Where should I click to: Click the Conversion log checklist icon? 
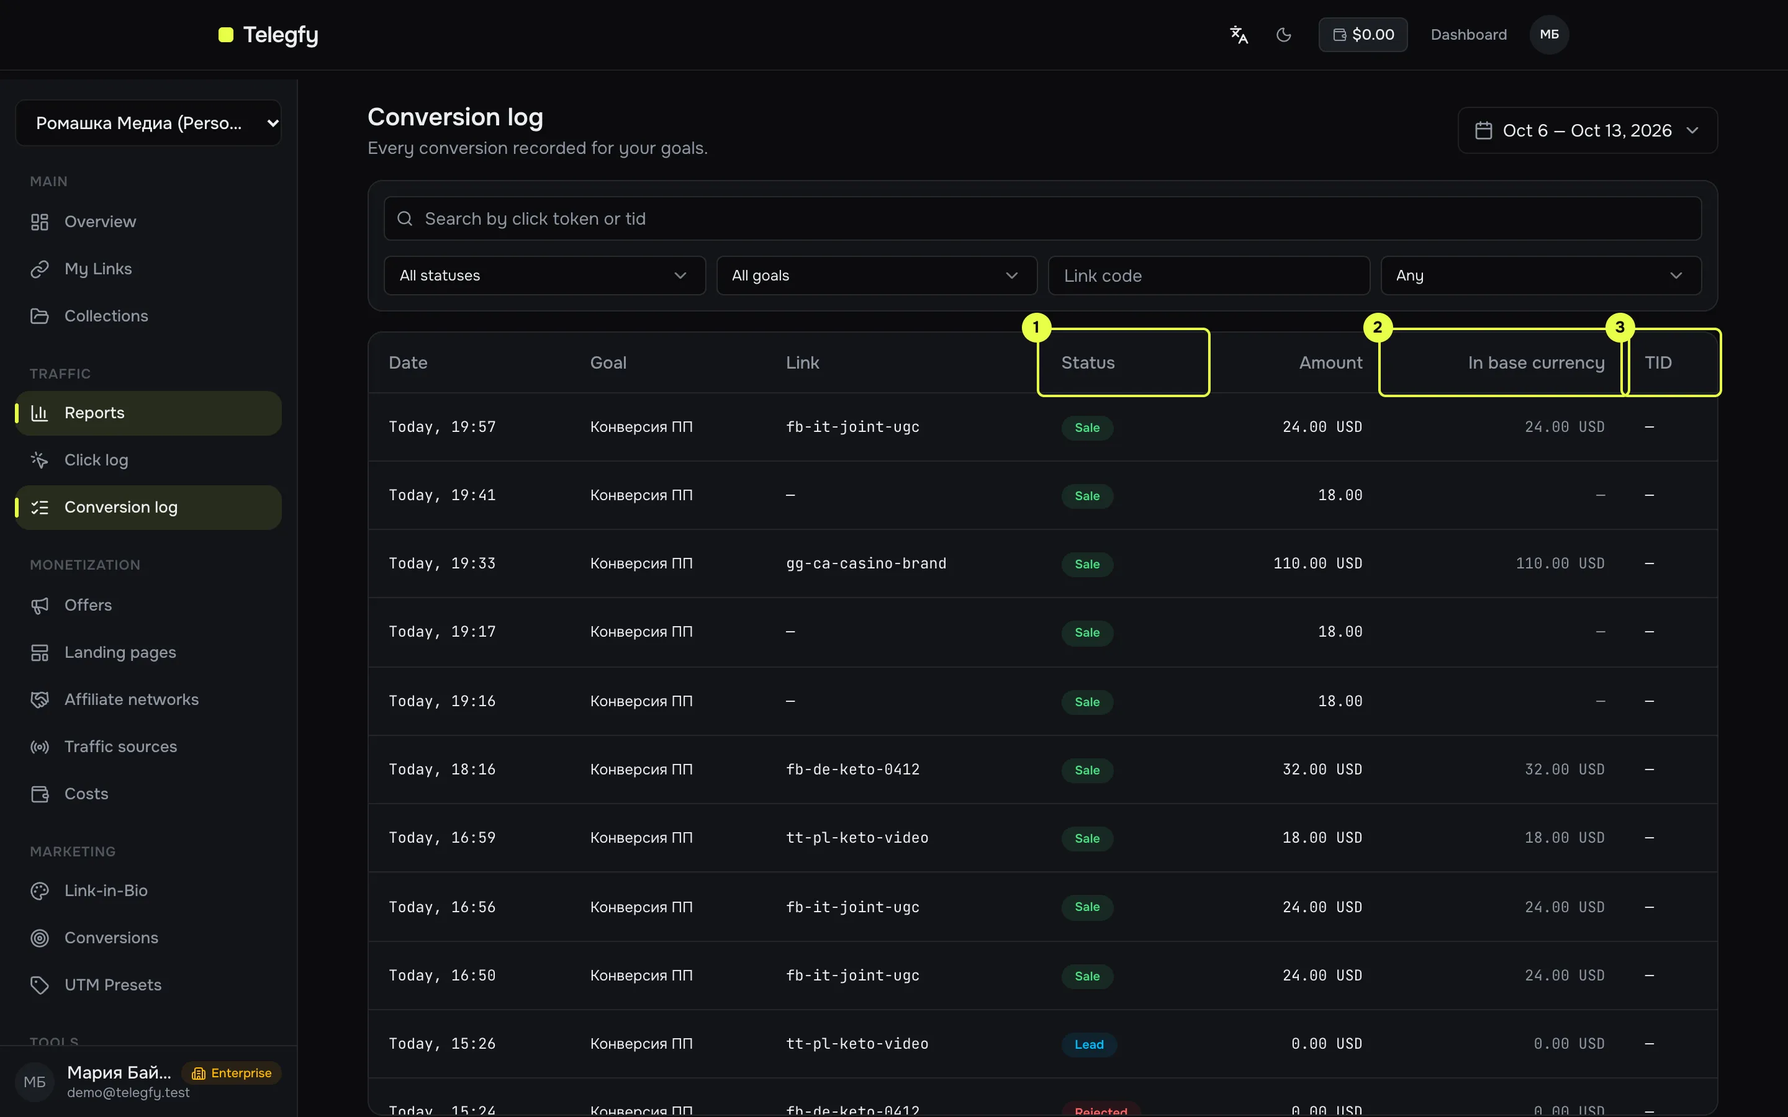pos(40,508)
